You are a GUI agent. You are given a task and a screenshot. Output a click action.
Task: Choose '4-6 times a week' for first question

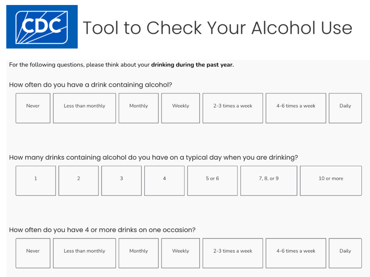(x=296, y=108)
